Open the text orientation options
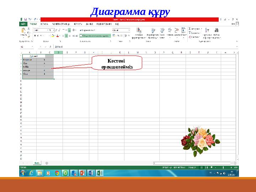This screenshot has height=192, width=256. 74,30
